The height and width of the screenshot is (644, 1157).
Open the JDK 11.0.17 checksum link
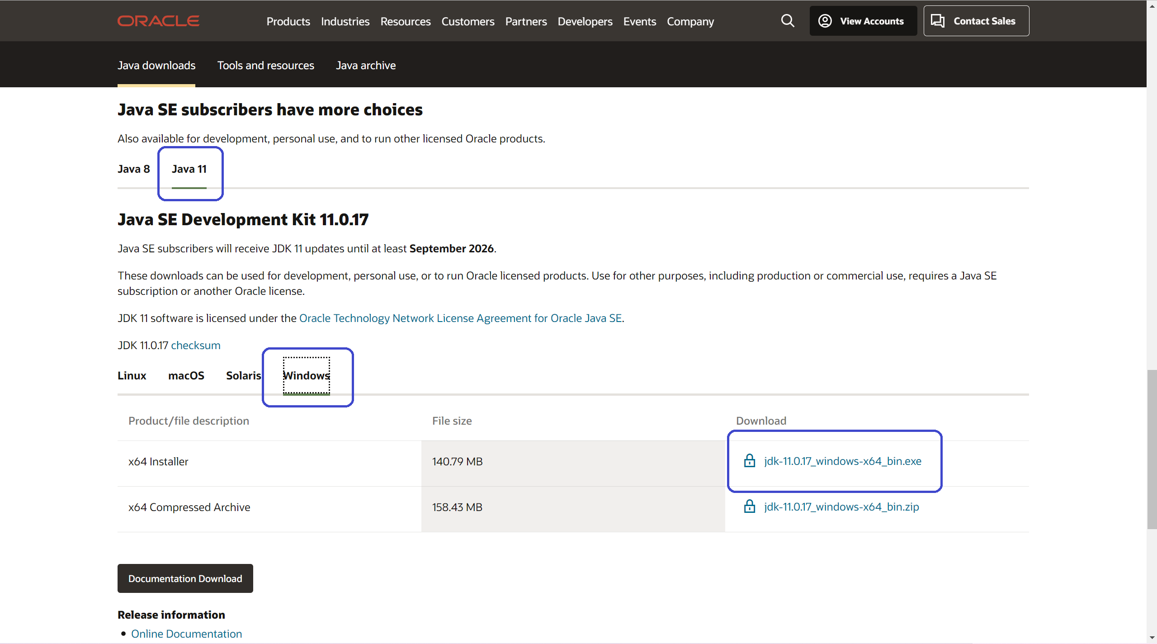click(x=195, y=345)
